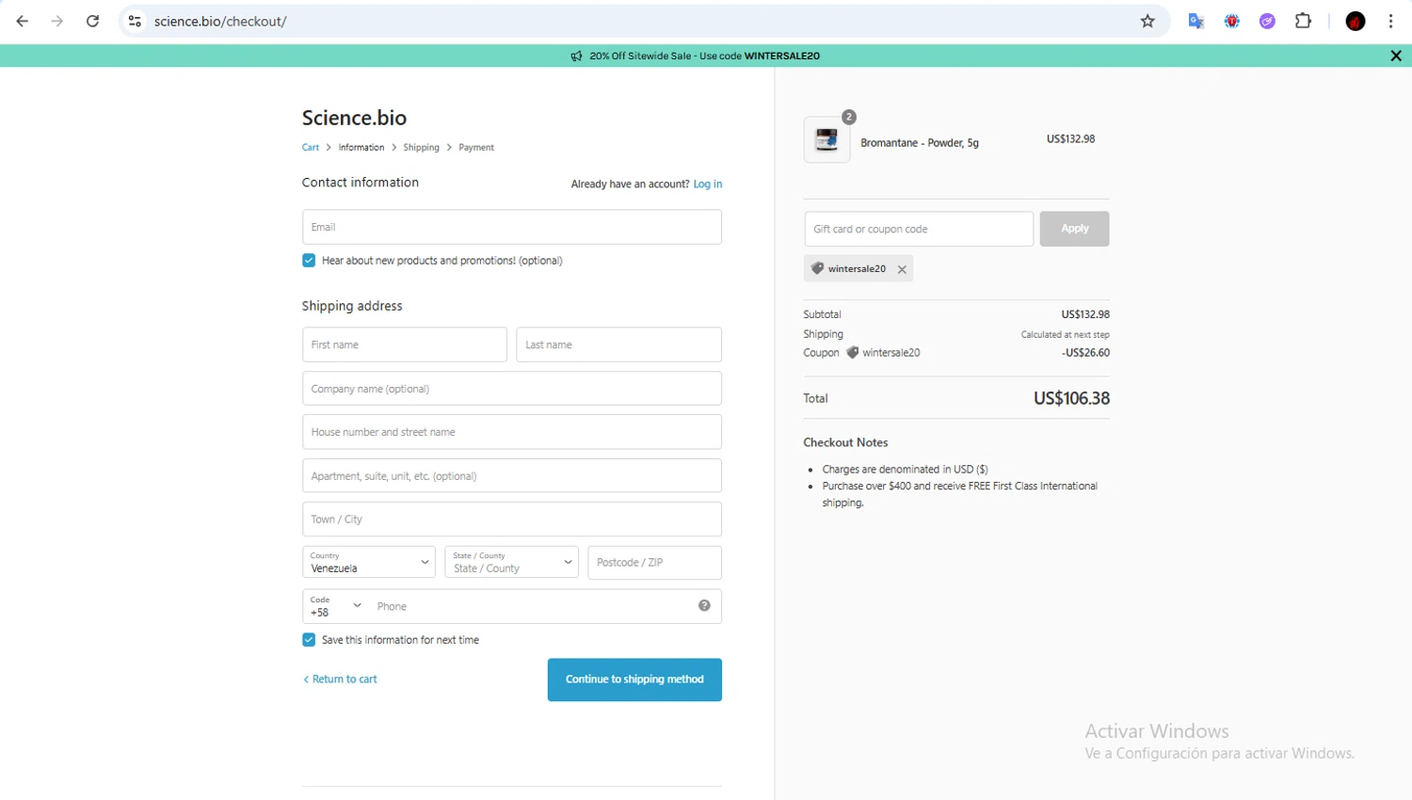This screenshot has height=800, width=1412.
Task: Open the red shield extension icon
Action: (1232, 21)
